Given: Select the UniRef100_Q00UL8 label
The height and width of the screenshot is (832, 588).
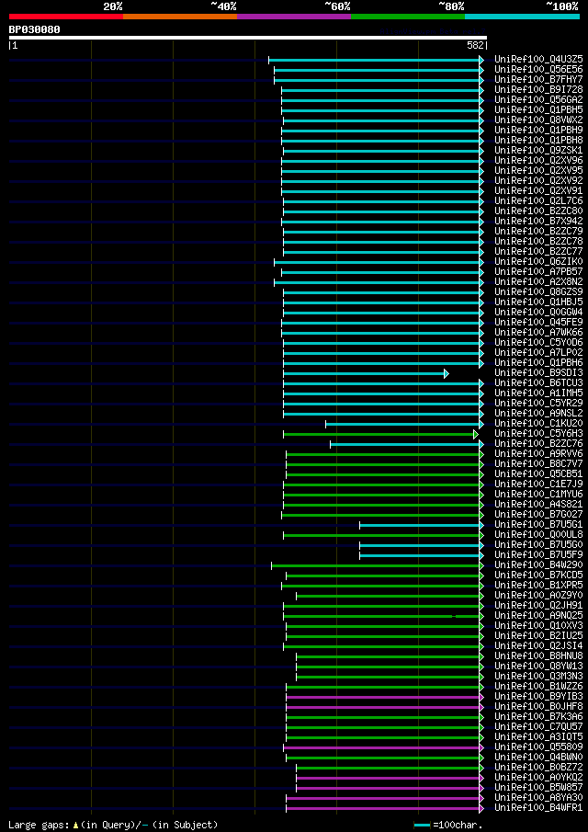Looking at the screenshot, I should [538, 535].
